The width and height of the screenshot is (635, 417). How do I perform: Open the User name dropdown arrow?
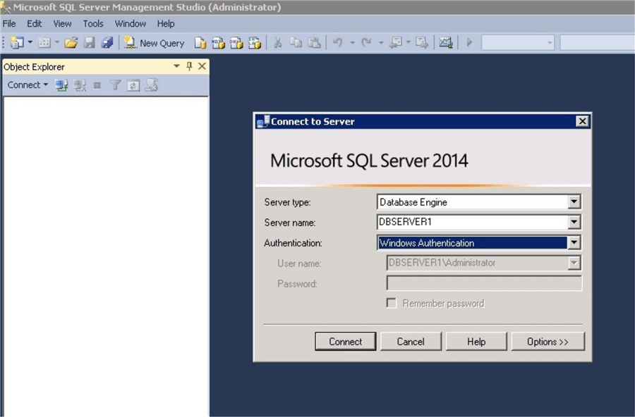click(x=574, y=263)
